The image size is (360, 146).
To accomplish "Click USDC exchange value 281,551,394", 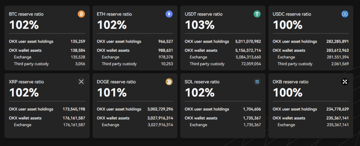I will click(338, 57).
